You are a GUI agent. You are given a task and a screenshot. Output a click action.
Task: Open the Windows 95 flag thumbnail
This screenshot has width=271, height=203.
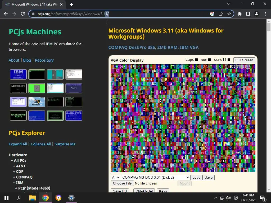[x=37, y=102]
